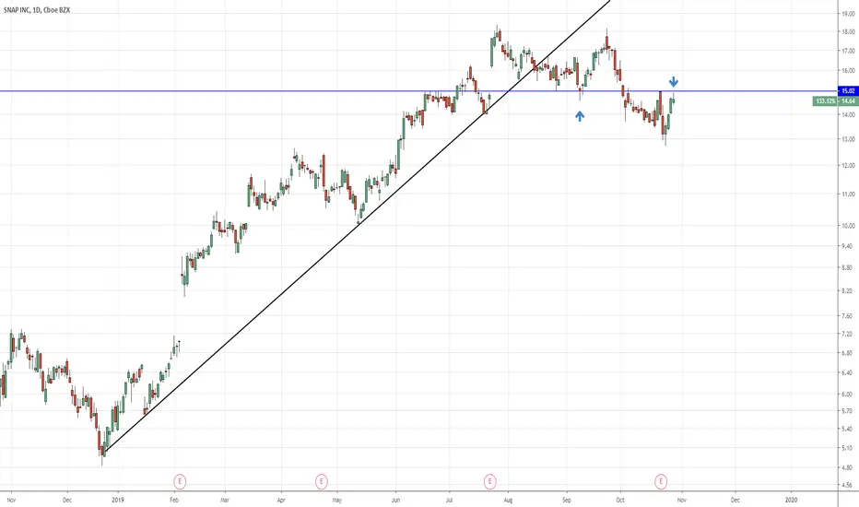Click the 6.80 price axis label

[848, 352]
